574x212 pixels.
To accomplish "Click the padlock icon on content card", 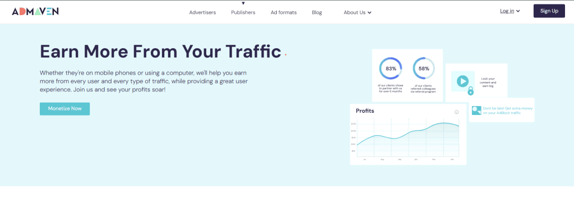I will click(471, 91).
